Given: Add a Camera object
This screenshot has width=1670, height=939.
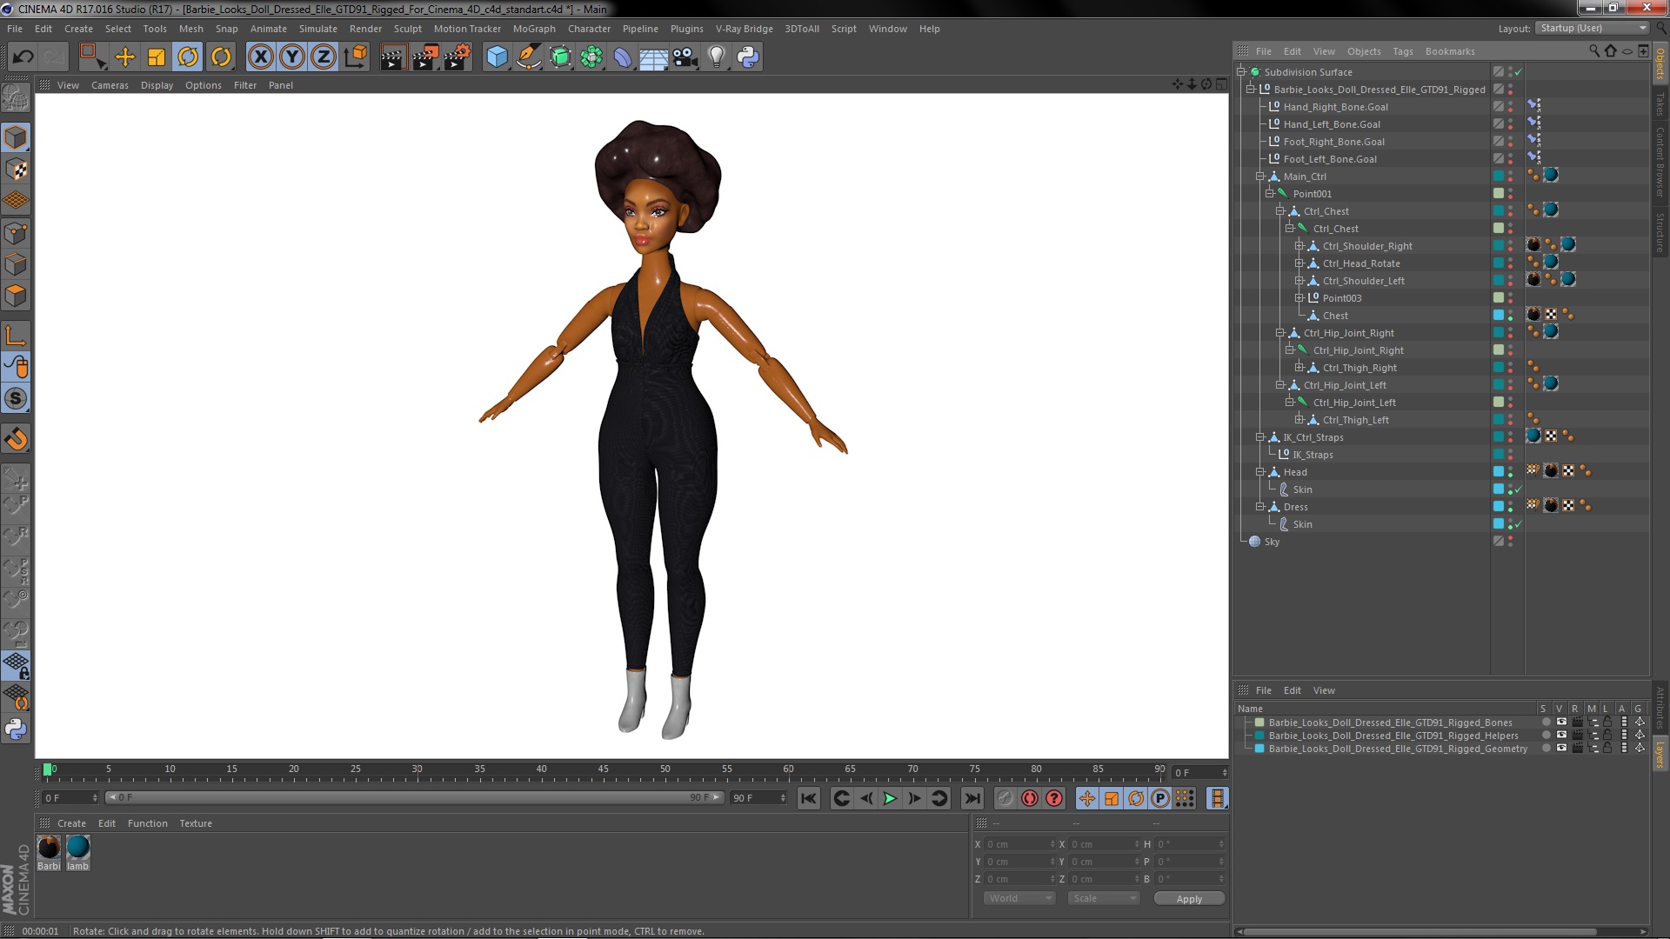Looking at the screenshot, I should (685, 57).
